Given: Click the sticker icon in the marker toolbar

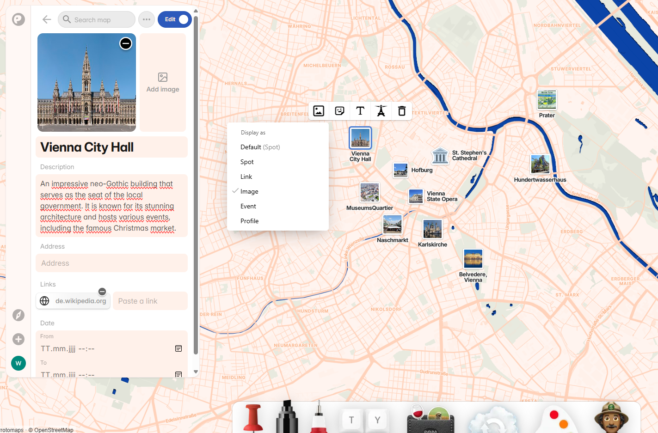Looking at the screenshot, I should click(339, 111).
